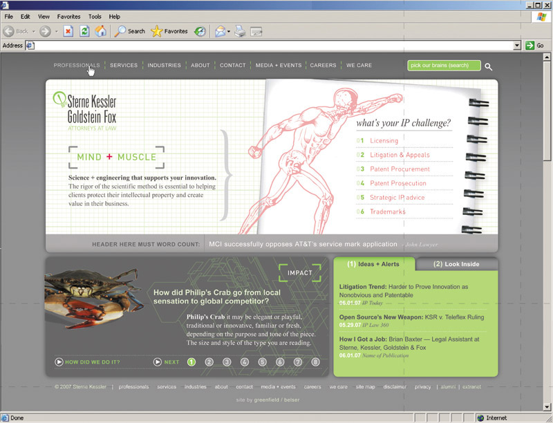Click the play icon beside NEXT
This screenshot has height=423, width=553.
click(158, 362)
